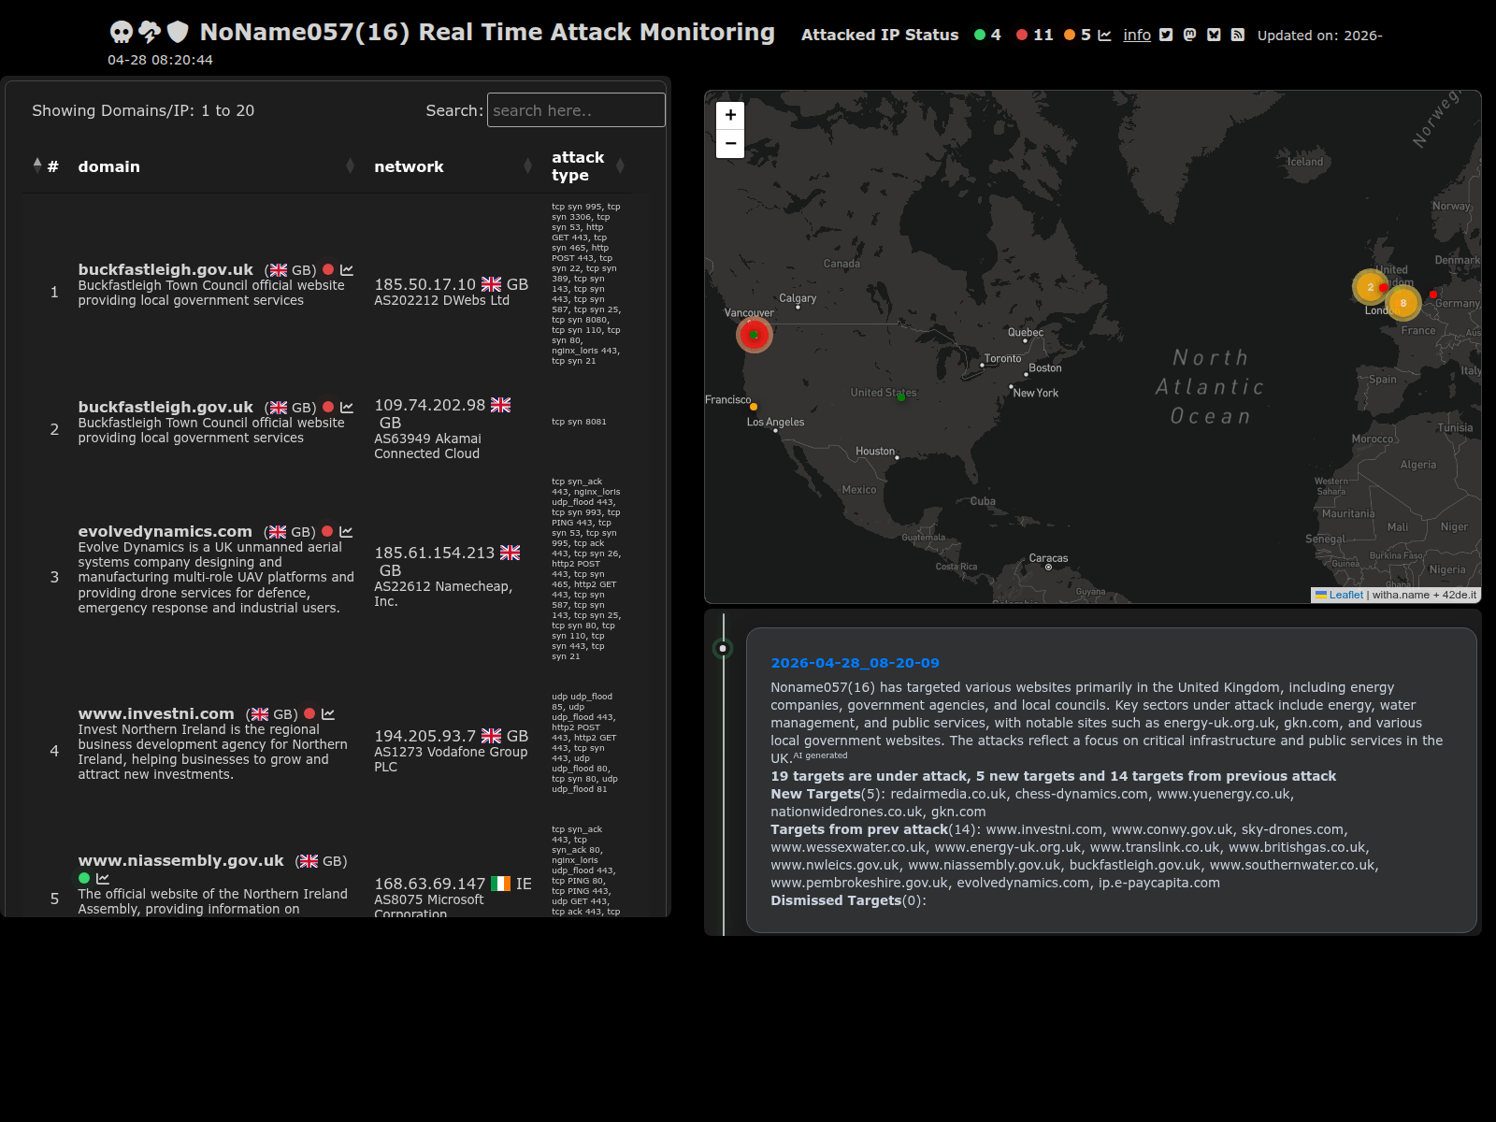Open the status chart icon beside orange count
This screenshot has height=1122, width=1496.
(x=1104, y=35)
